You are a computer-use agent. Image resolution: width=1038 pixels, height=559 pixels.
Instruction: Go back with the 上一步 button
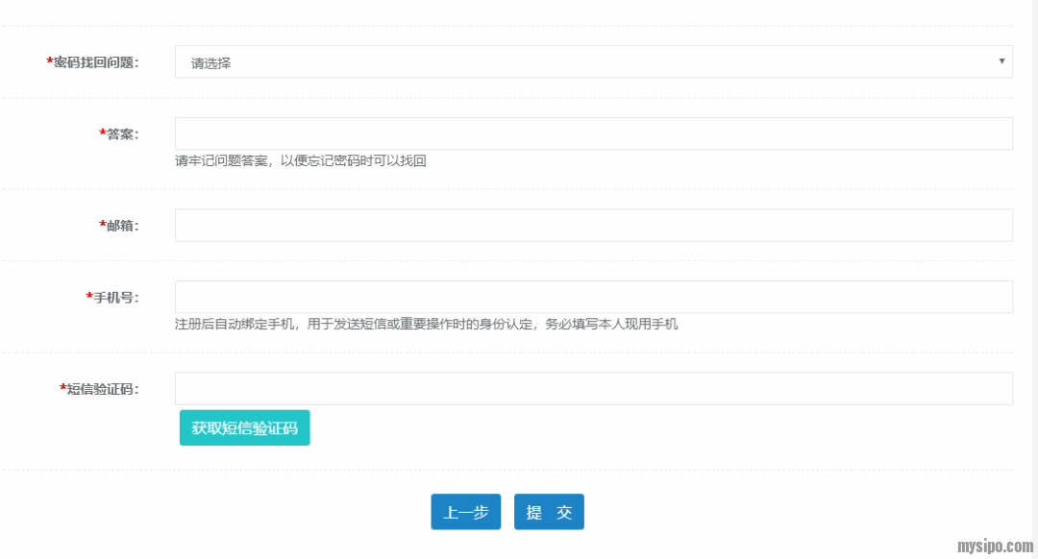tap(465, 512)
